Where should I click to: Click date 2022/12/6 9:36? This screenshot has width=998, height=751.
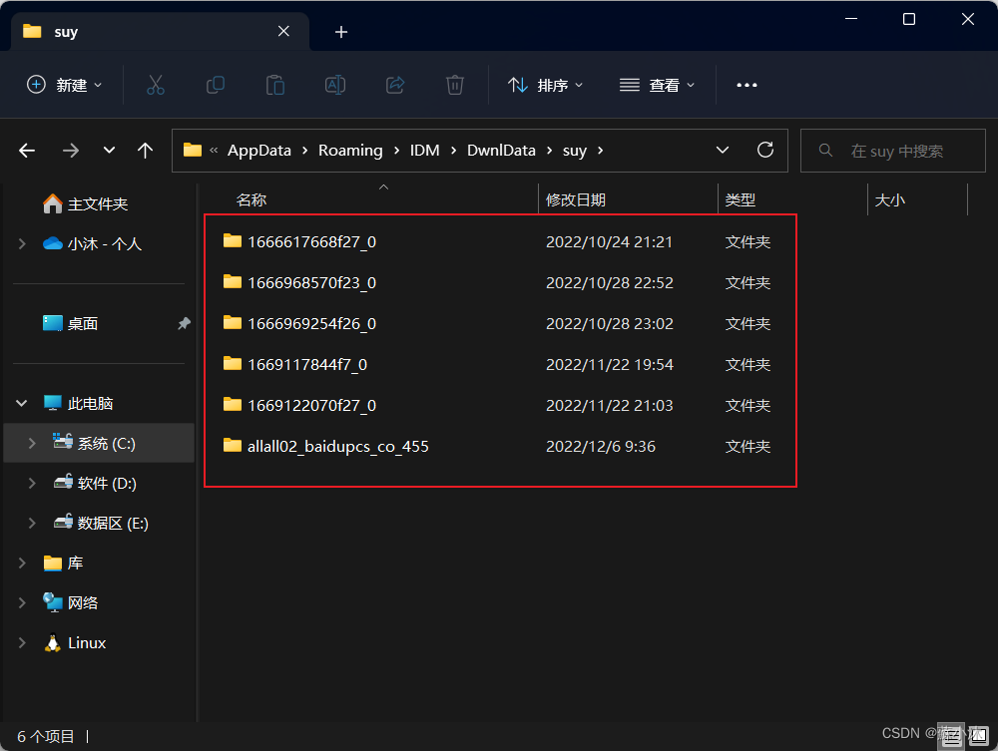[x=600, y=446]
